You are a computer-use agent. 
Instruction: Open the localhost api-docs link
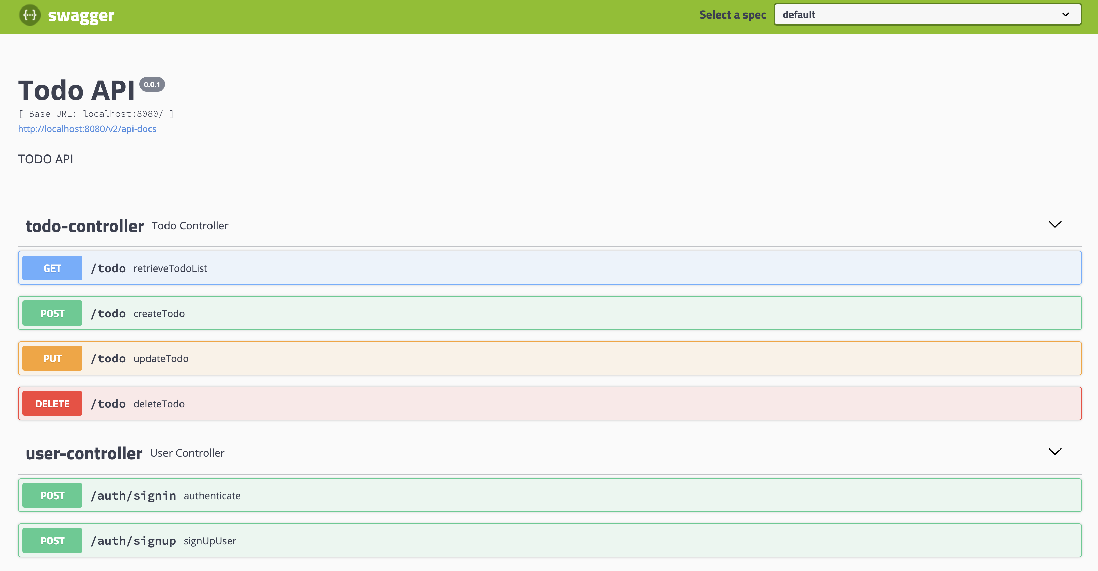(87, 128)
